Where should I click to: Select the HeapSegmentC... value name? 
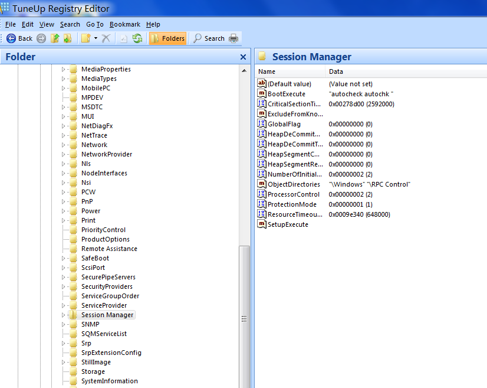point(294,154)
